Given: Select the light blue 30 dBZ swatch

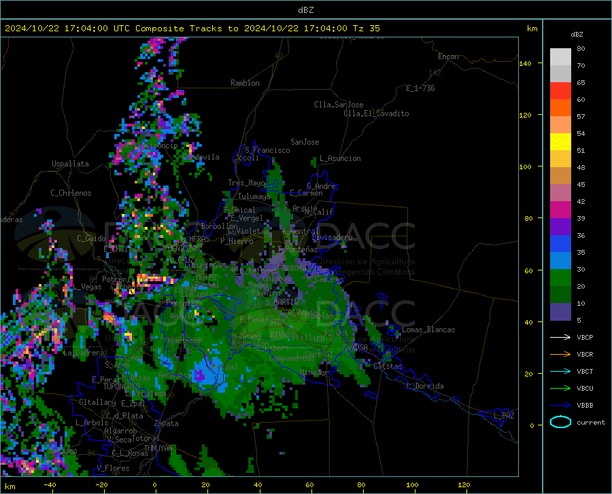Looking at the screenshot, I should pyautogui.click(x=560, y=261).
